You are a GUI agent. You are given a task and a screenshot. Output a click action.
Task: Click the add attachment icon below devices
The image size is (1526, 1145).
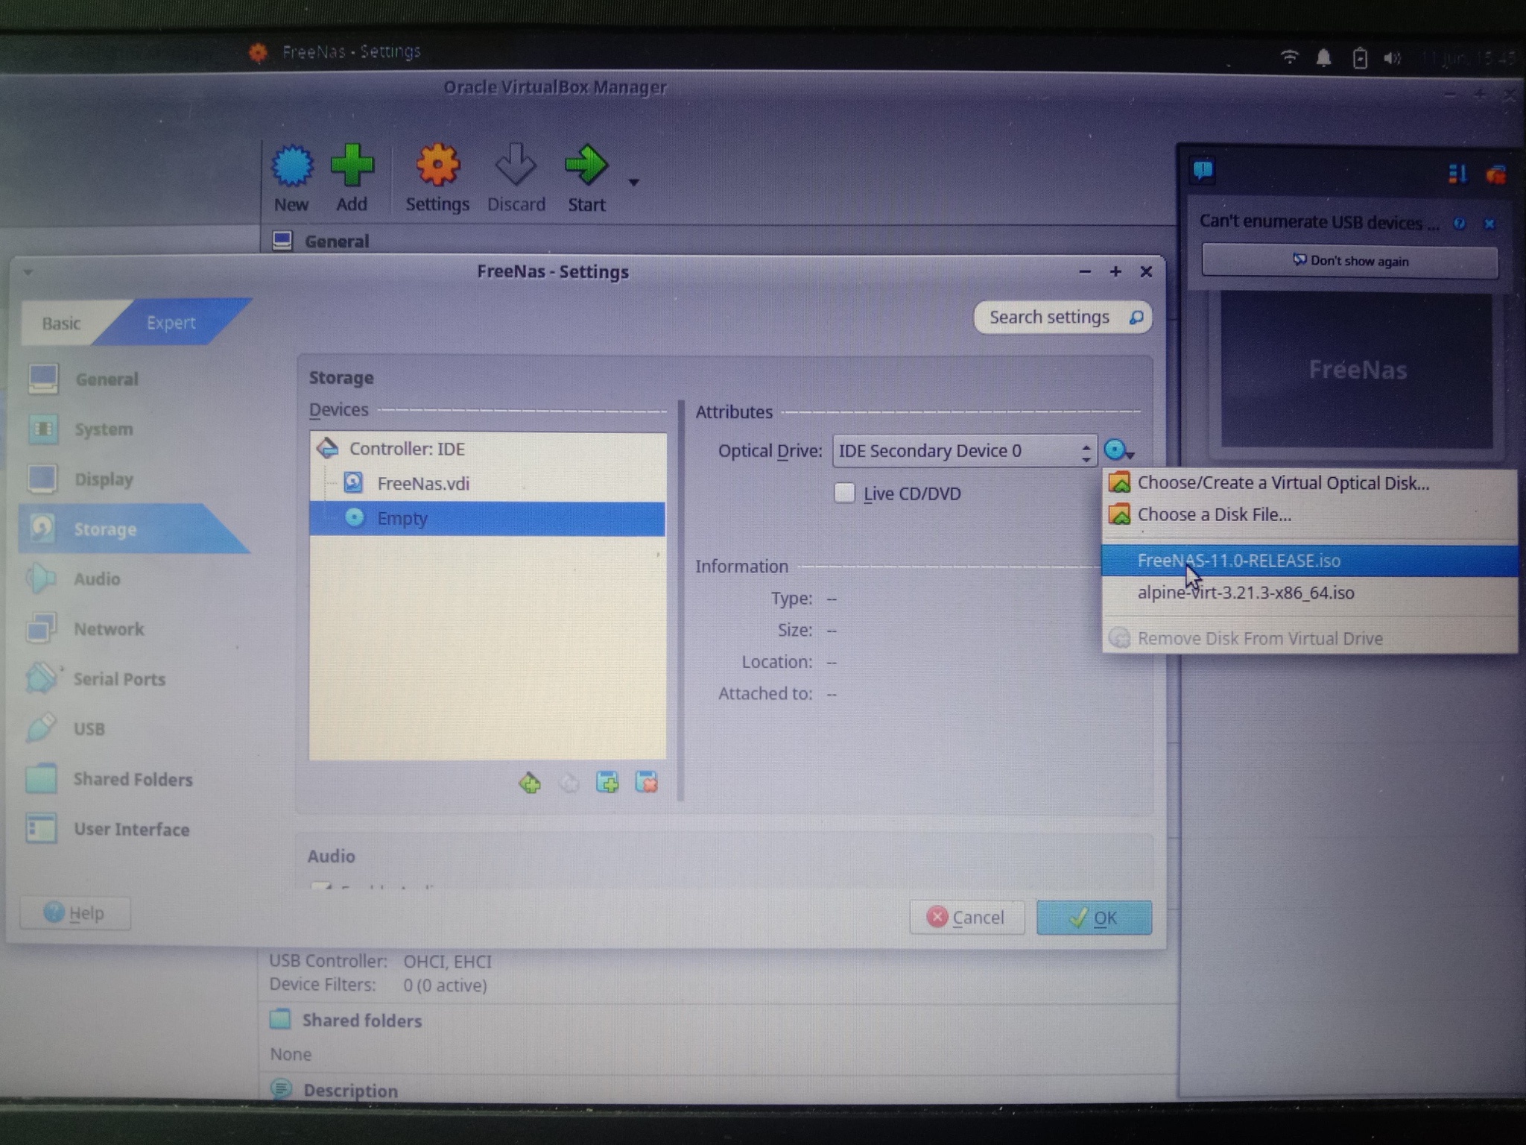tap(608, 783)
